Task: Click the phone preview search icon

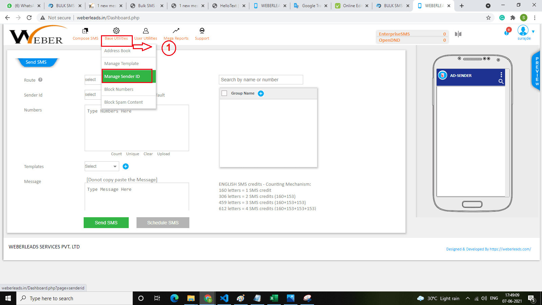Action: click(501, 81)
